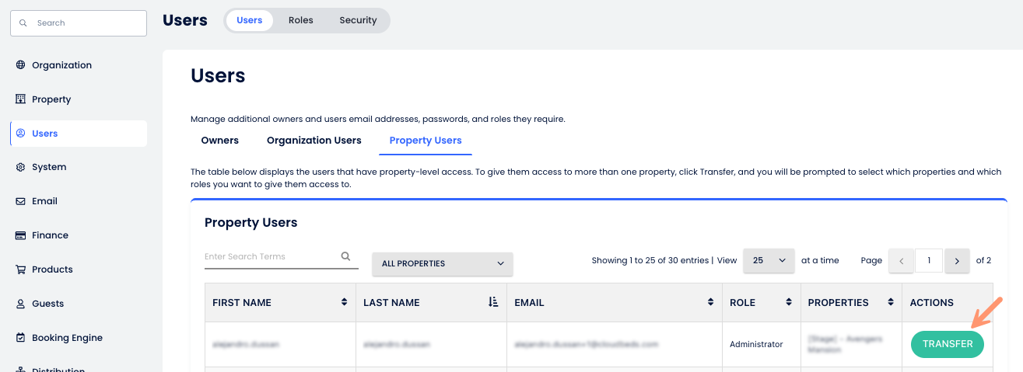Screen dimensions: 1023x372
Task: Toggle Last Name column sort order
Action: click(x=493, y=302)
